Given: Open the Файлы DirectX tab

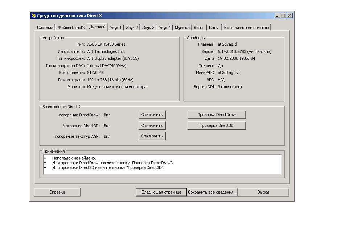Looking at the screenshot, I should point(71,28).
